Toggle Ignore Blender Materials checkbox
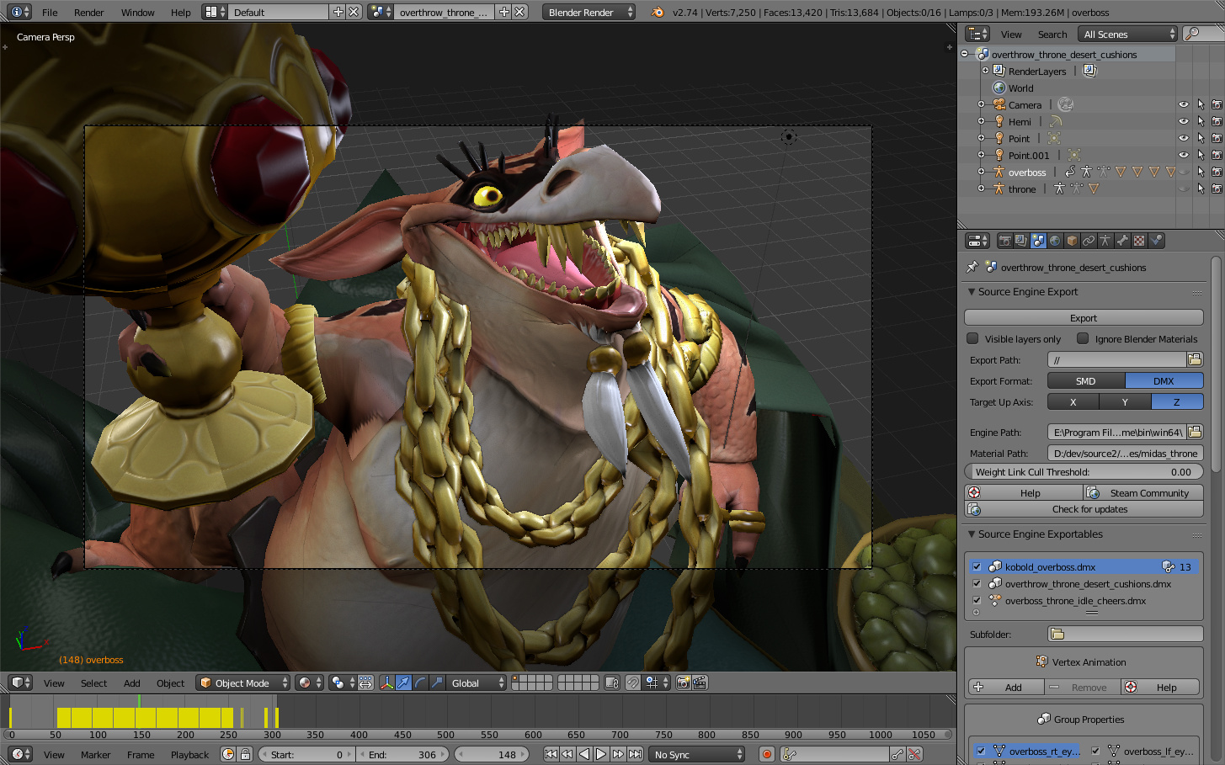 [1083, 338]
